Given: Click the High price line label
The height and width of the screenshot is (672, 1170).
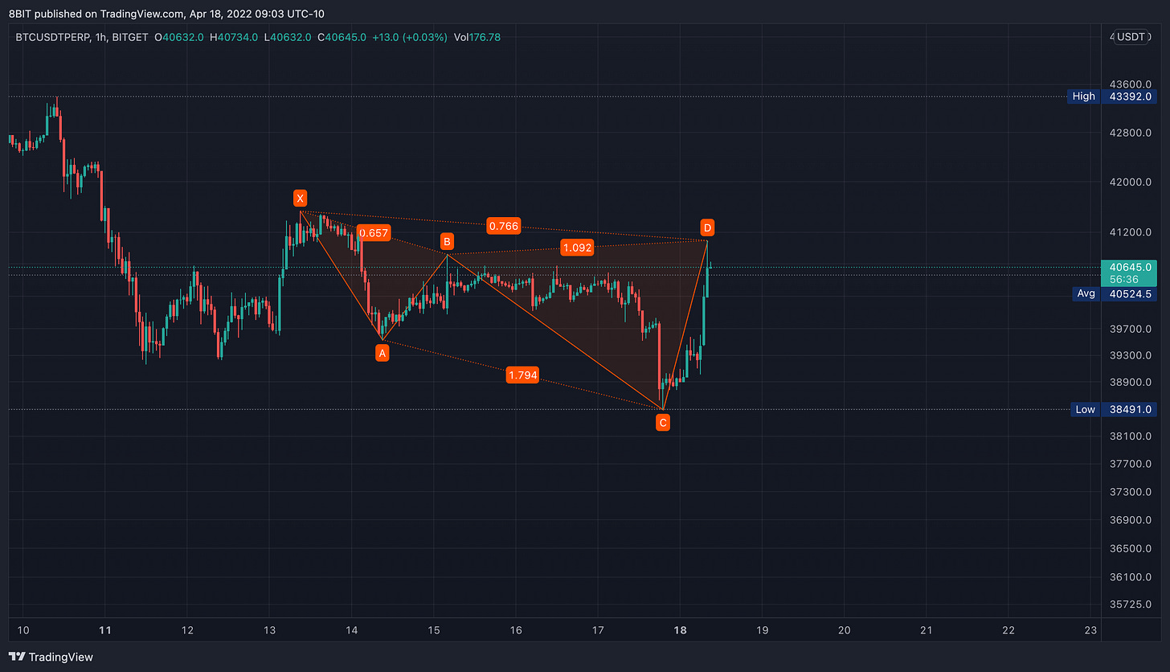Looking at the screenshot, I should pyautogui.click(x=1083, y=96).
